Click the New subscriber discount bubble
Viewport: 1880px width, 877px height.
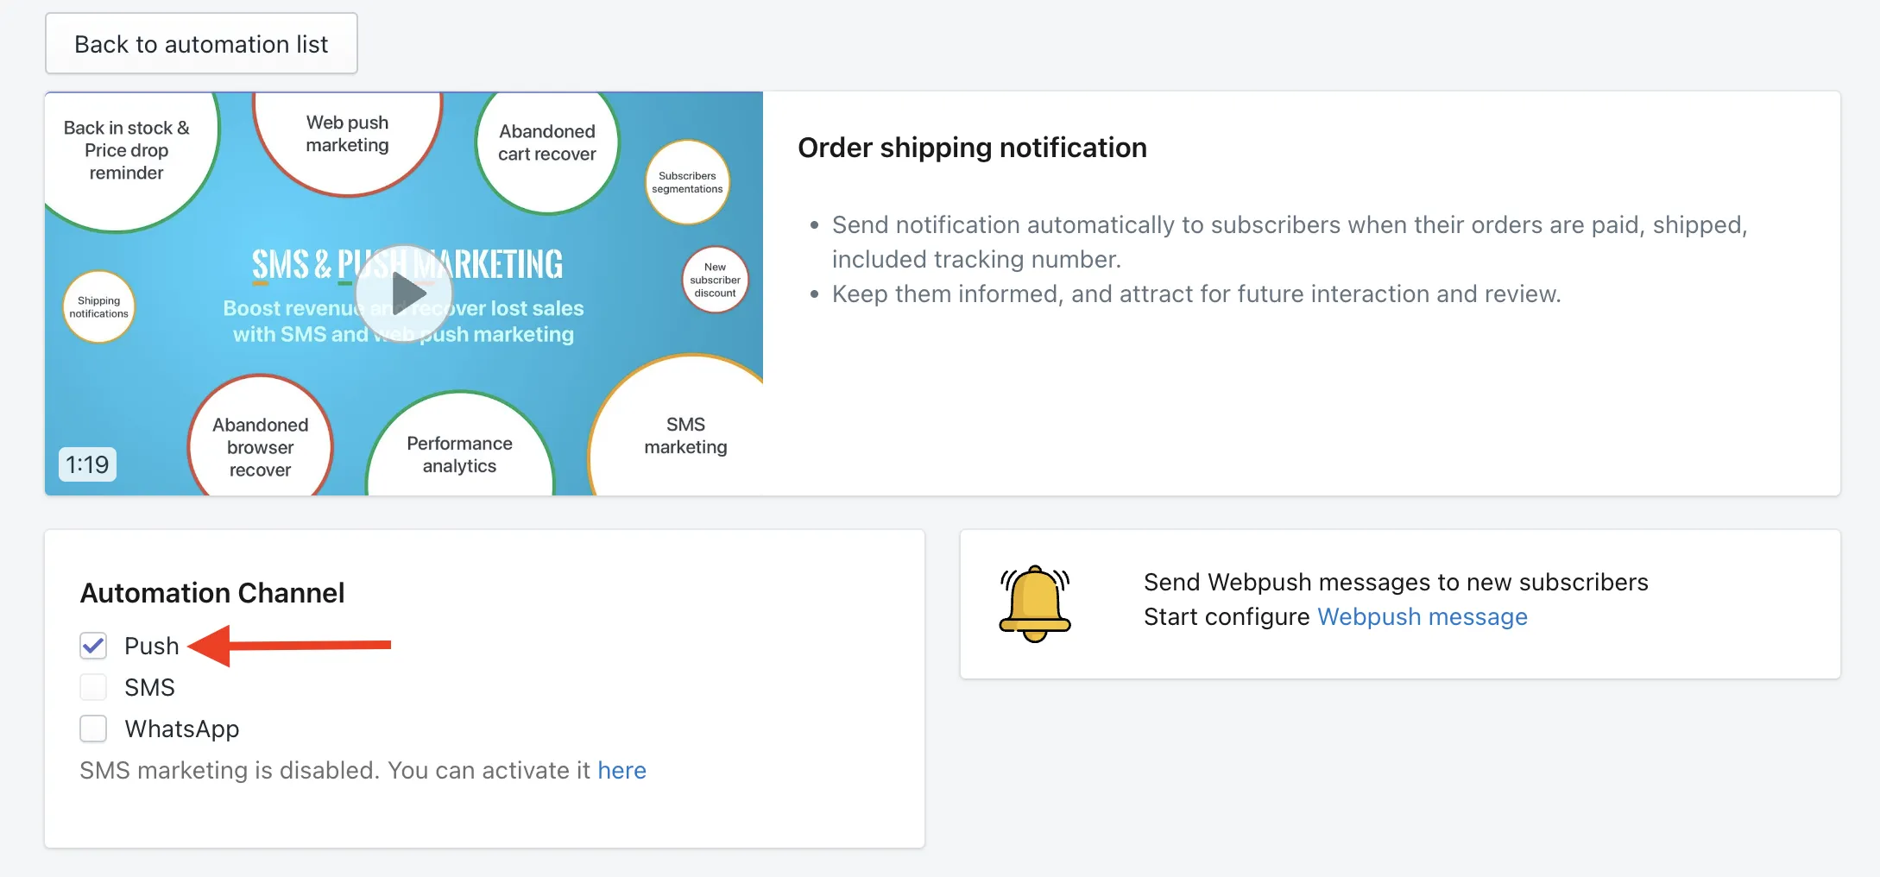coord(715,280)
